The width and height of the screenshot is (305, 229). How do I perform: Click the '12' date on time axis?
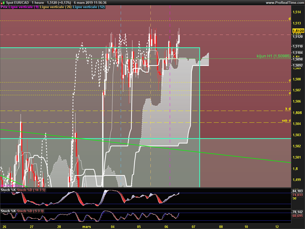(x=277, y=226)
